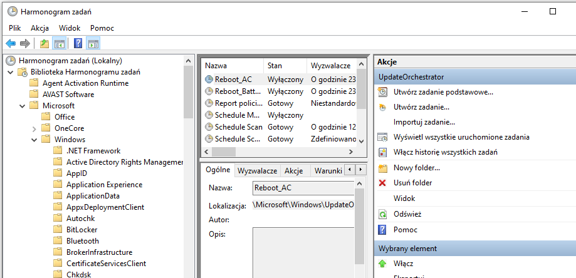Click the grey Forward arrow toolbar icon
Screen dimensions: 576x278
[25, 44]
